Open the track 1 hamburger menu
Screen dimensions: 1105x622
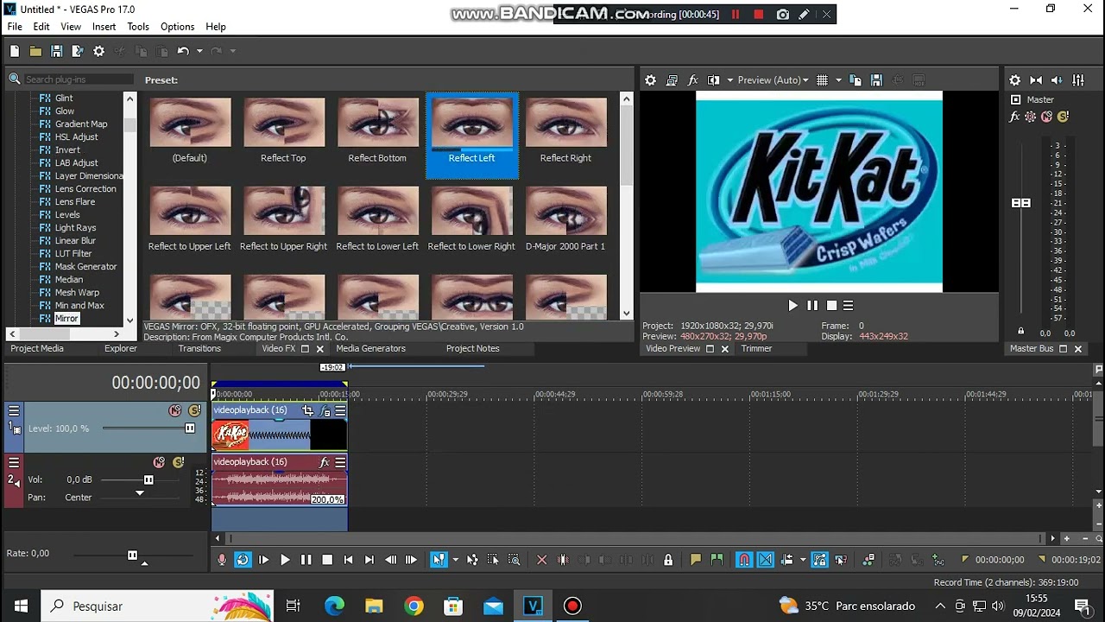pos(14,411)
